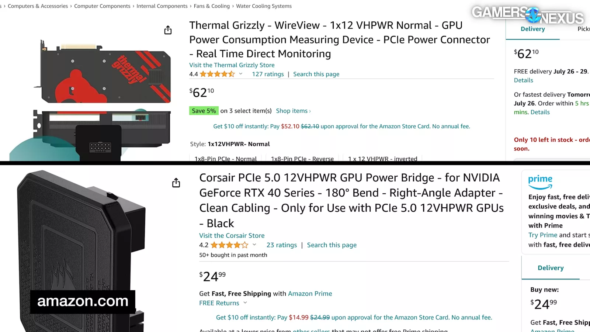Open Shop items link next to Save 5%
Viewport: 590px width, 332px height.
click(293, 111)
